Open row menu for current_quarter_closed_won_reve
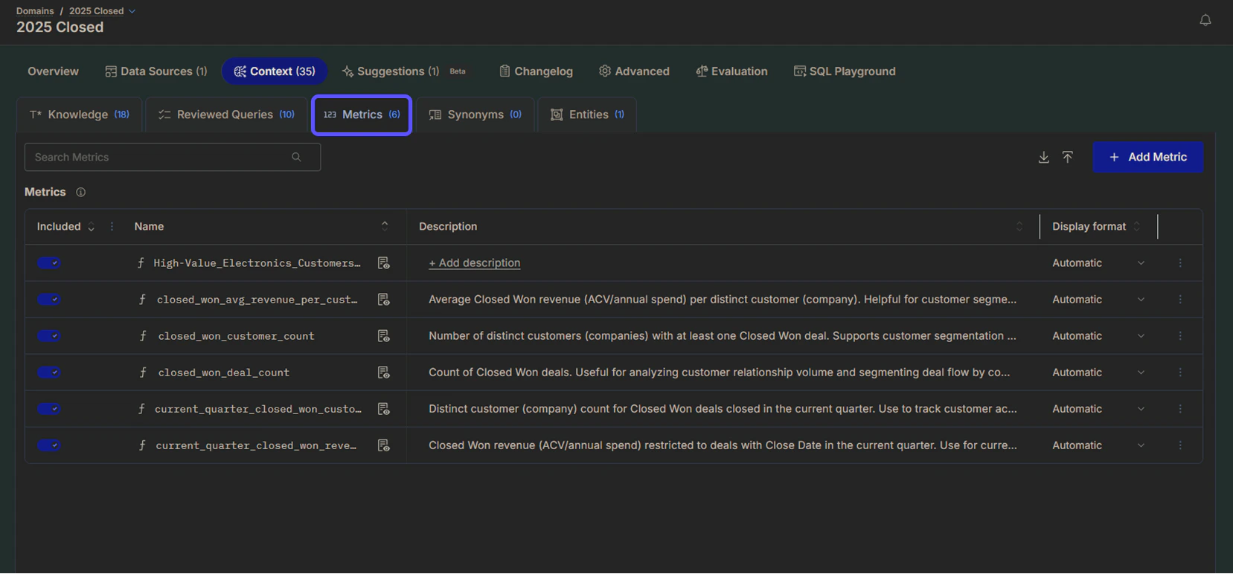This screenshot has height=574, width=1233. coord(1180,445)
